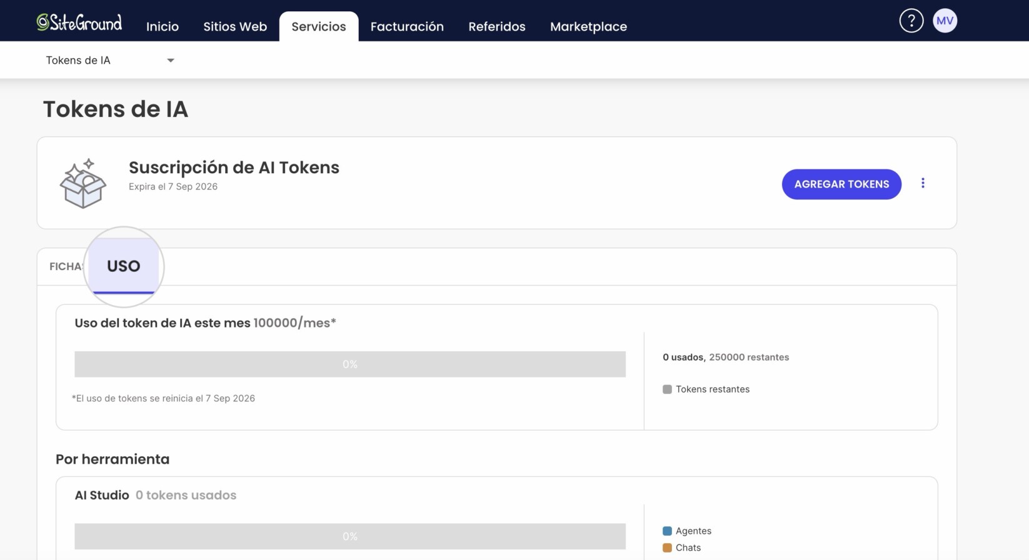Screen dimensions: 1029x560
Task: Click the AI Studio usage progress bar
Action: 350,536
